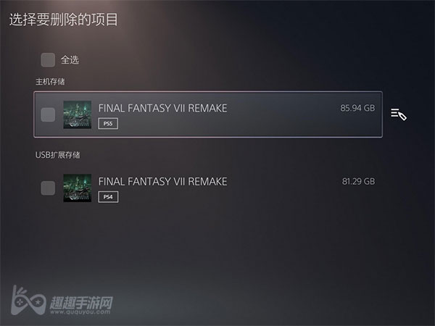Click the list edit icon beside the PS5 entry
Image resolution: width=435 pixels, height=326 pixels.
(399, 114)
